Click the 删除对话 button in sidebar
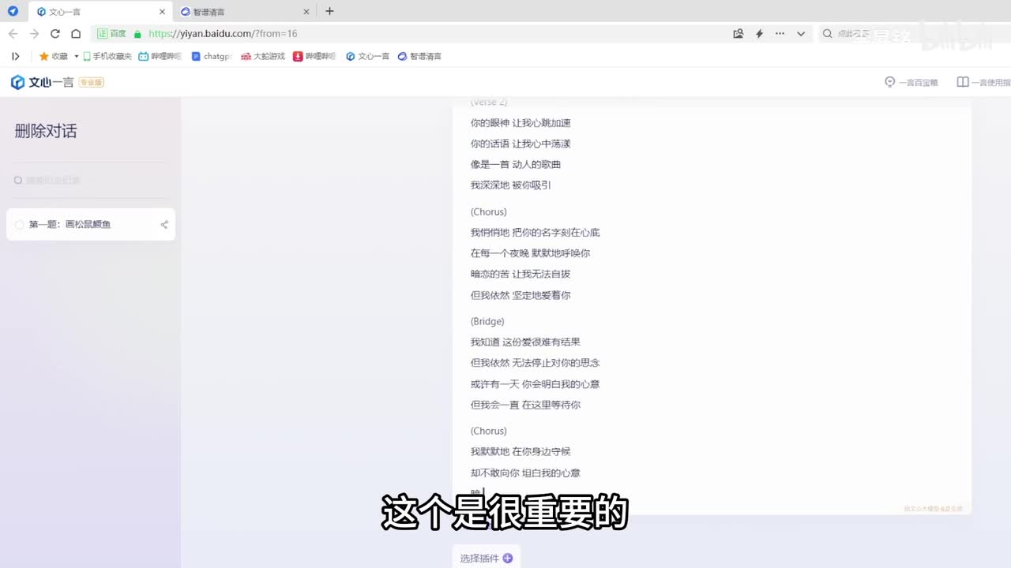The width and height of the screenshot is (1011, 568). click(46, 131)
